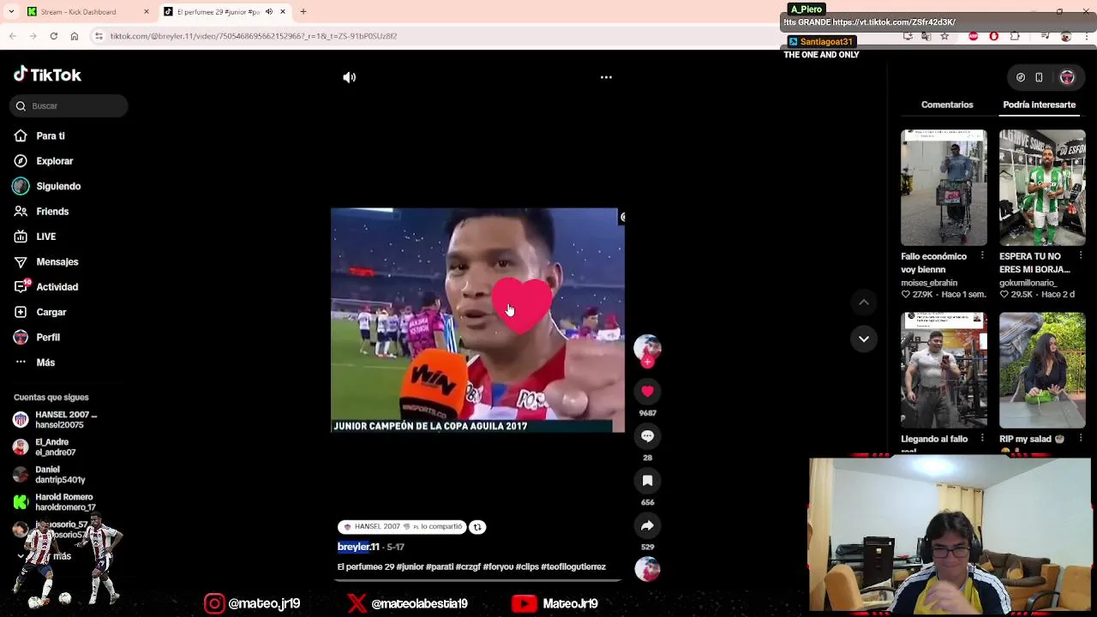This screenshot has height=617, width=1097.
Task: Click the TikTok logo
Action: pos(47,75)
